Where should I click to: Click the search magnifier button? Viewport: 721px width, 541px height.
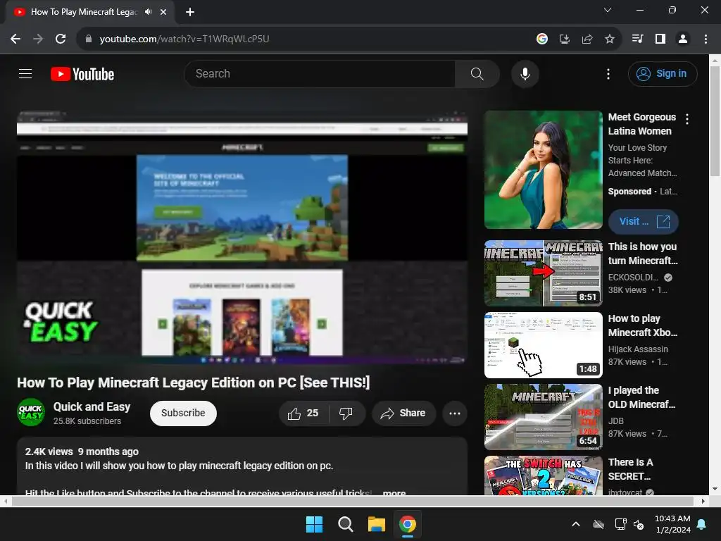(477, 73)
